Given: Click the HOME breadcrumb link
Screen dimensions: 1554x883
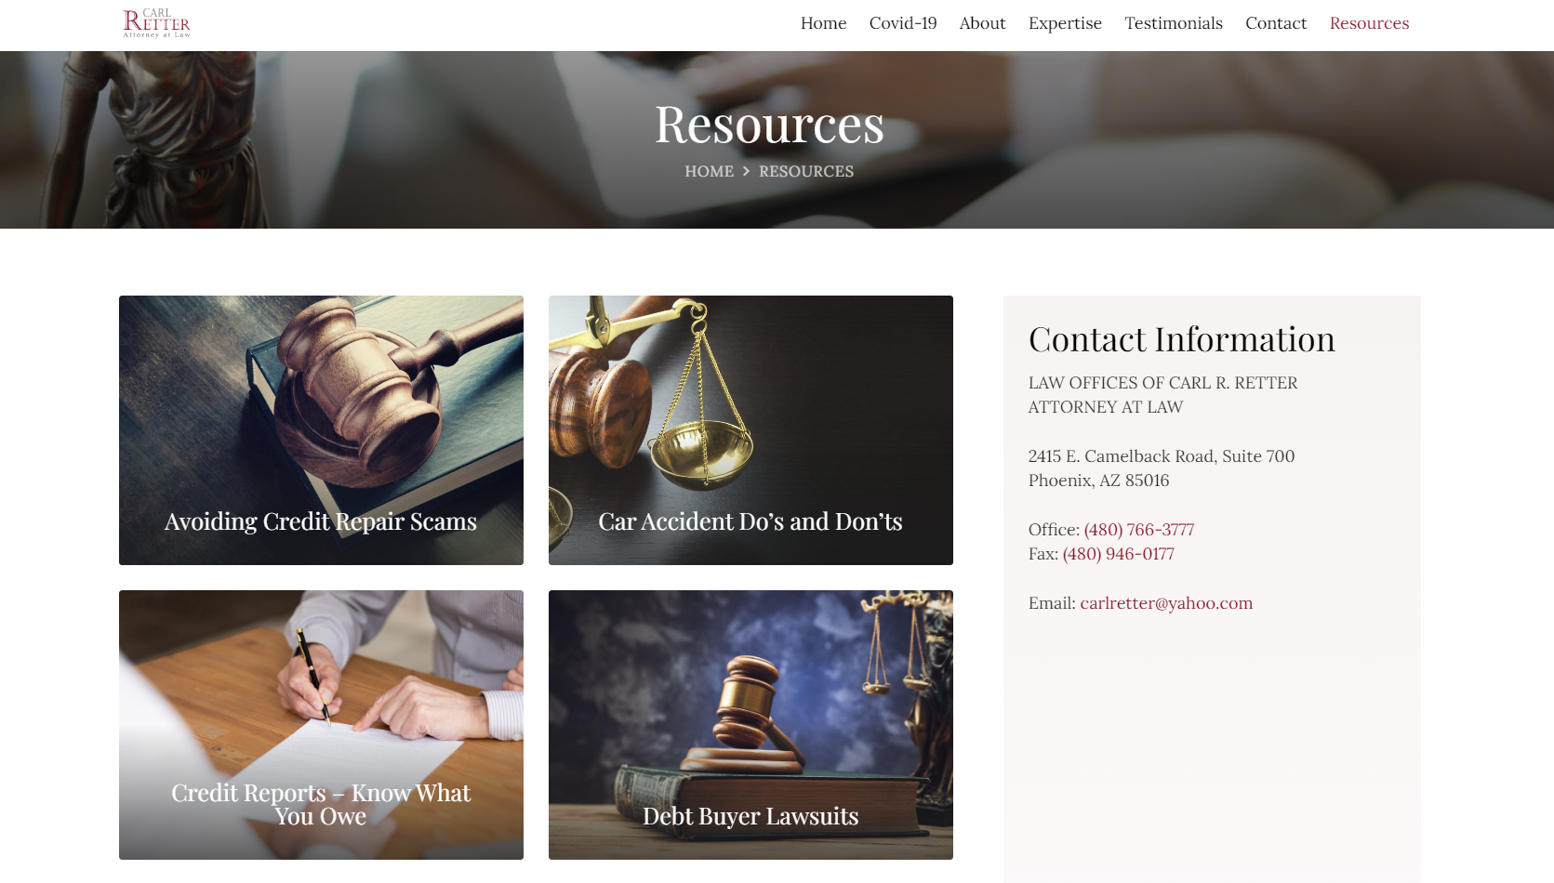Looking at the screenshot, I should point(709,171).
